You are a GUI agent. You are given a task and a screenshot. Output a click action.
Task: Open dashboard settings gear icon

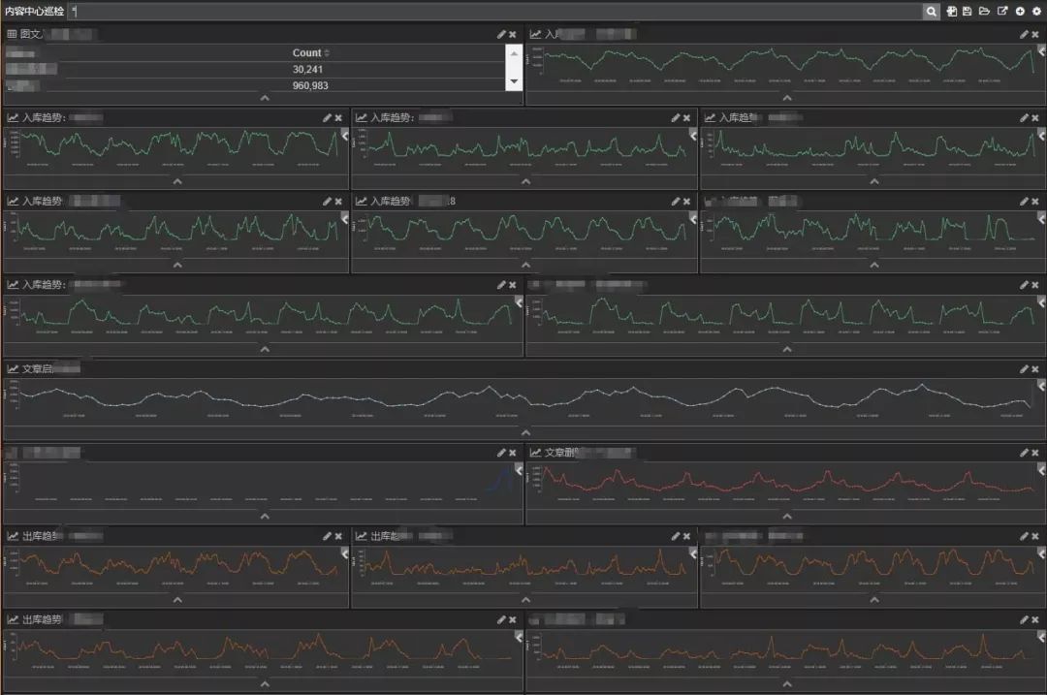point(1037,12)
